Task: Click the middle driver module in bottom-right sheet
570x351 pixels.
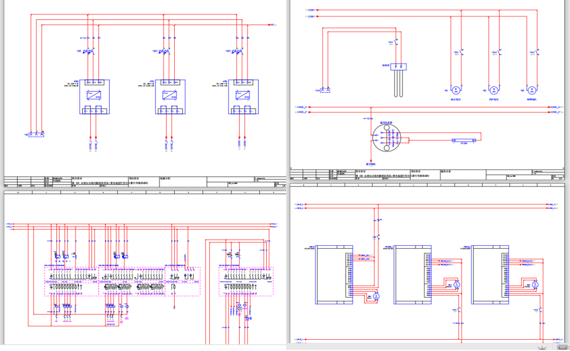Action: pyautogui.click(x=410, y=275)
